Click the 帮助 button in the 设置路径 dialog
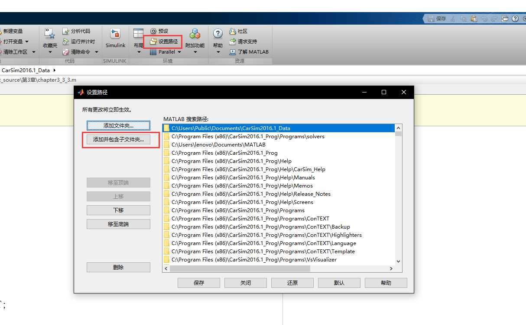Screen dimensions: 526x325 (386, 283)
